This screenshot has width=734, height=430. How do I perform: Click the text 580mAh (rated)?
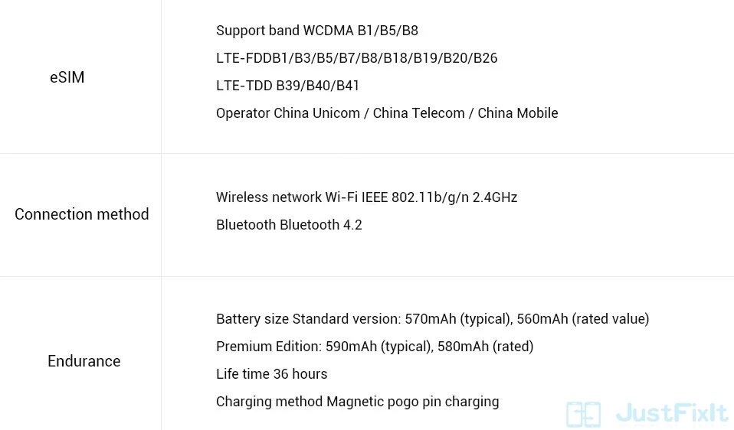coord(486,347)
